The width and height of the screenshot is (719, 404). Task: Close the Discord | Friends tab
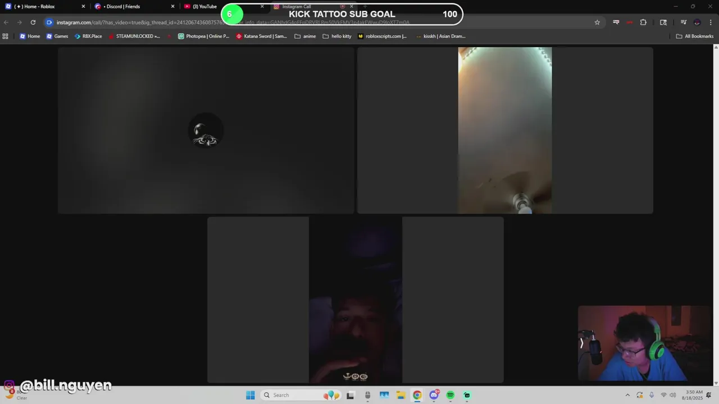click(x=172, y=7)
